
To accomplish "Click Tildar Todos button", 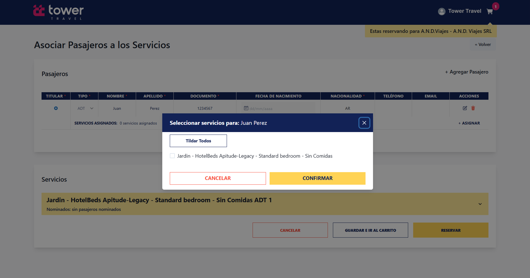I will click(x=198, y=141).
